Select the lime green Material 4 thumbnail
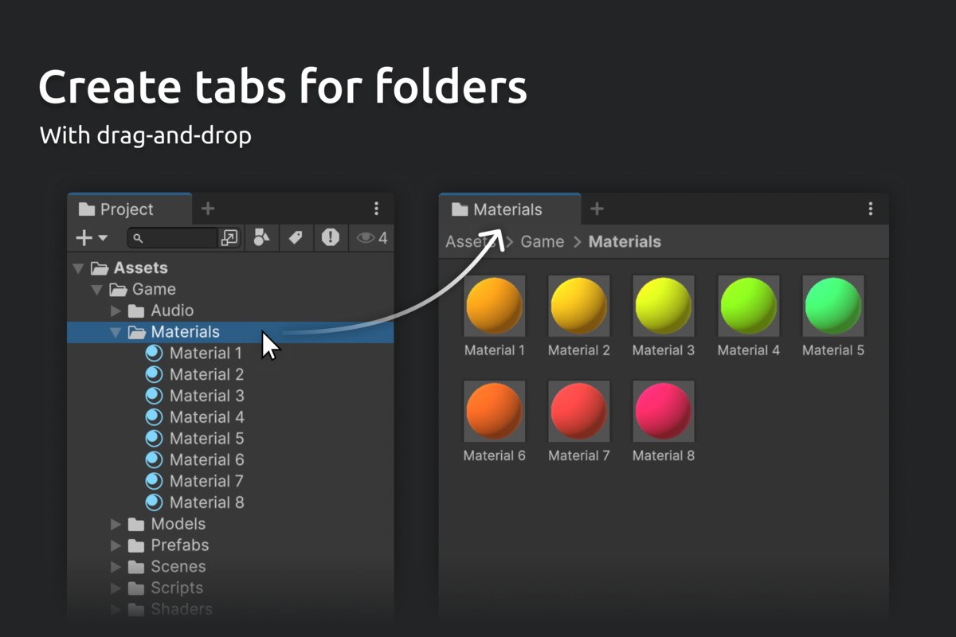The image size is (956, 637). pyautogui.click(x=749, y=306)
